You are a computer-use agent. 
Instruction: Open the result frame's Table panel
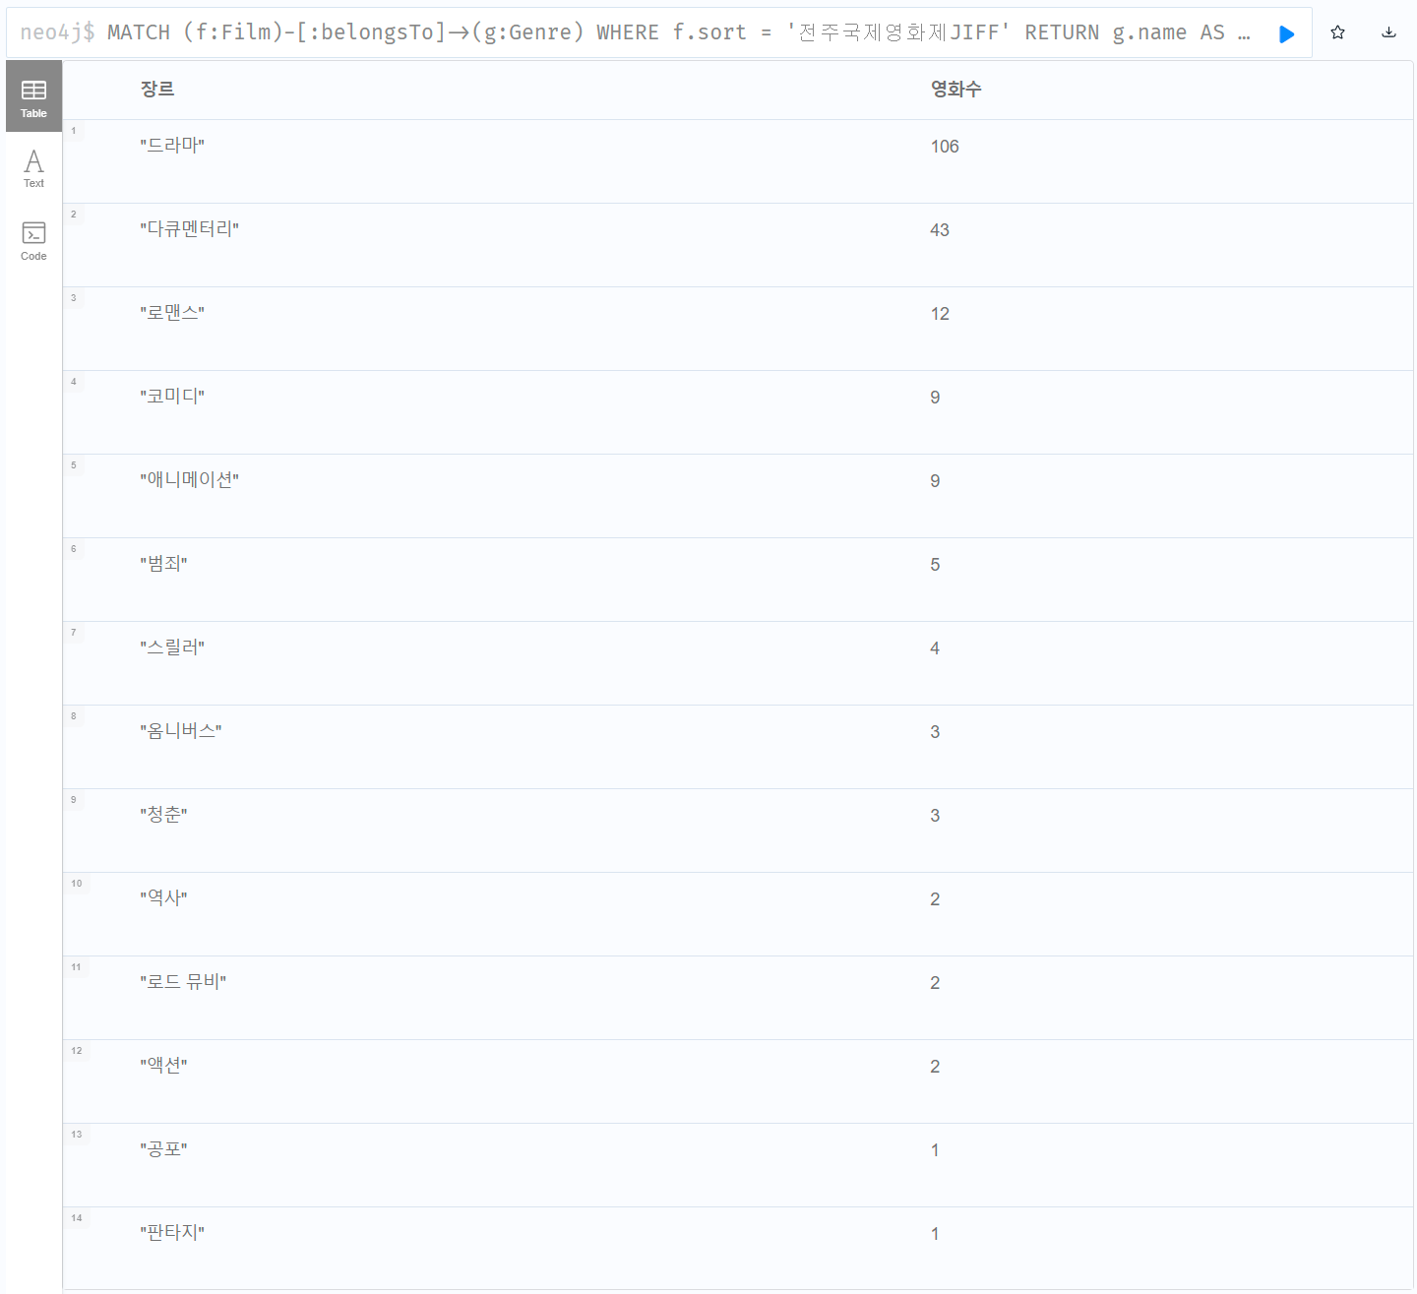pos(33,95)
